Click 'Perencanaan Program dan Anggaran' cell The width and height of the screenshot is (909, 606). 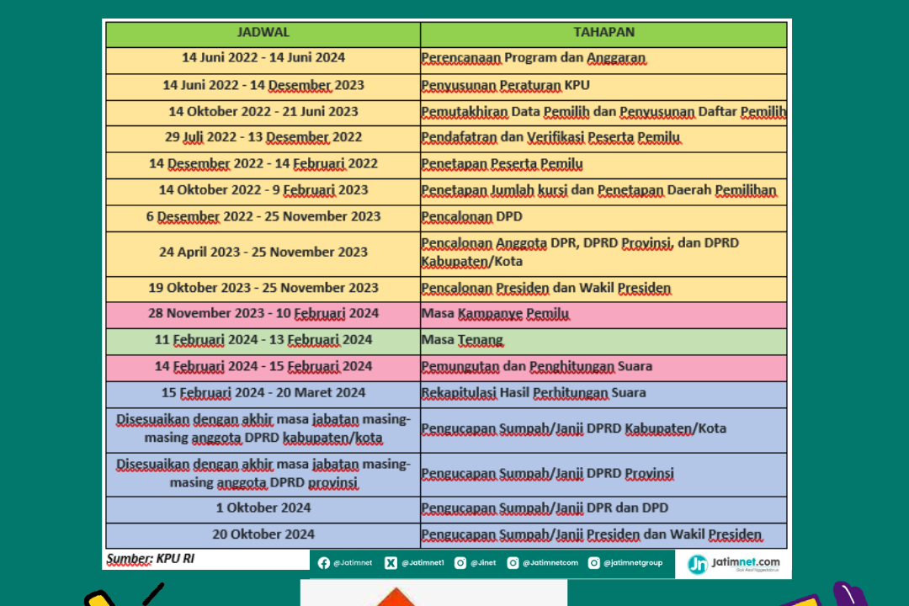603,60
